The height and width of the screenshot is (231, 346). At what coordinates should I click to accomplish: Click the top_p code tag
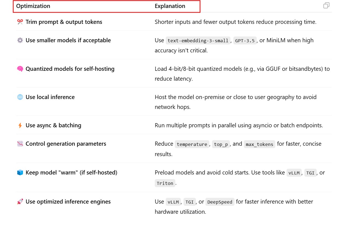tap(221, 144)
